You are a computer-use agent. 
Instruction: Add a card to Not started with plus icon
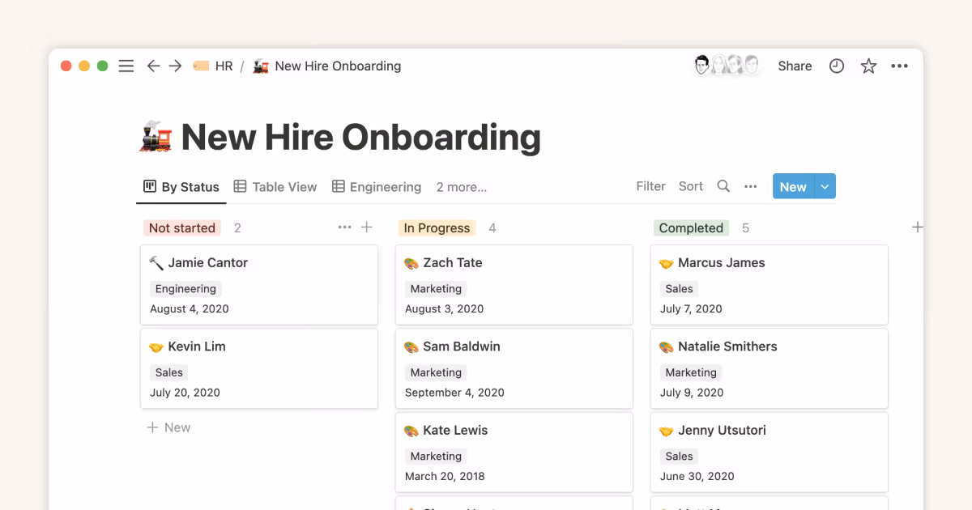click(x=367, y=227)
